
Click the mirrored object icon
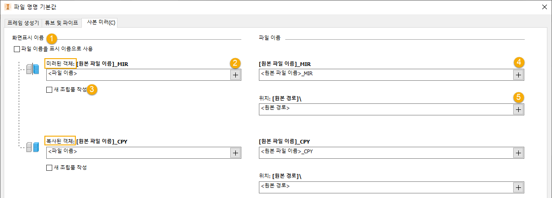click(32, 70)
